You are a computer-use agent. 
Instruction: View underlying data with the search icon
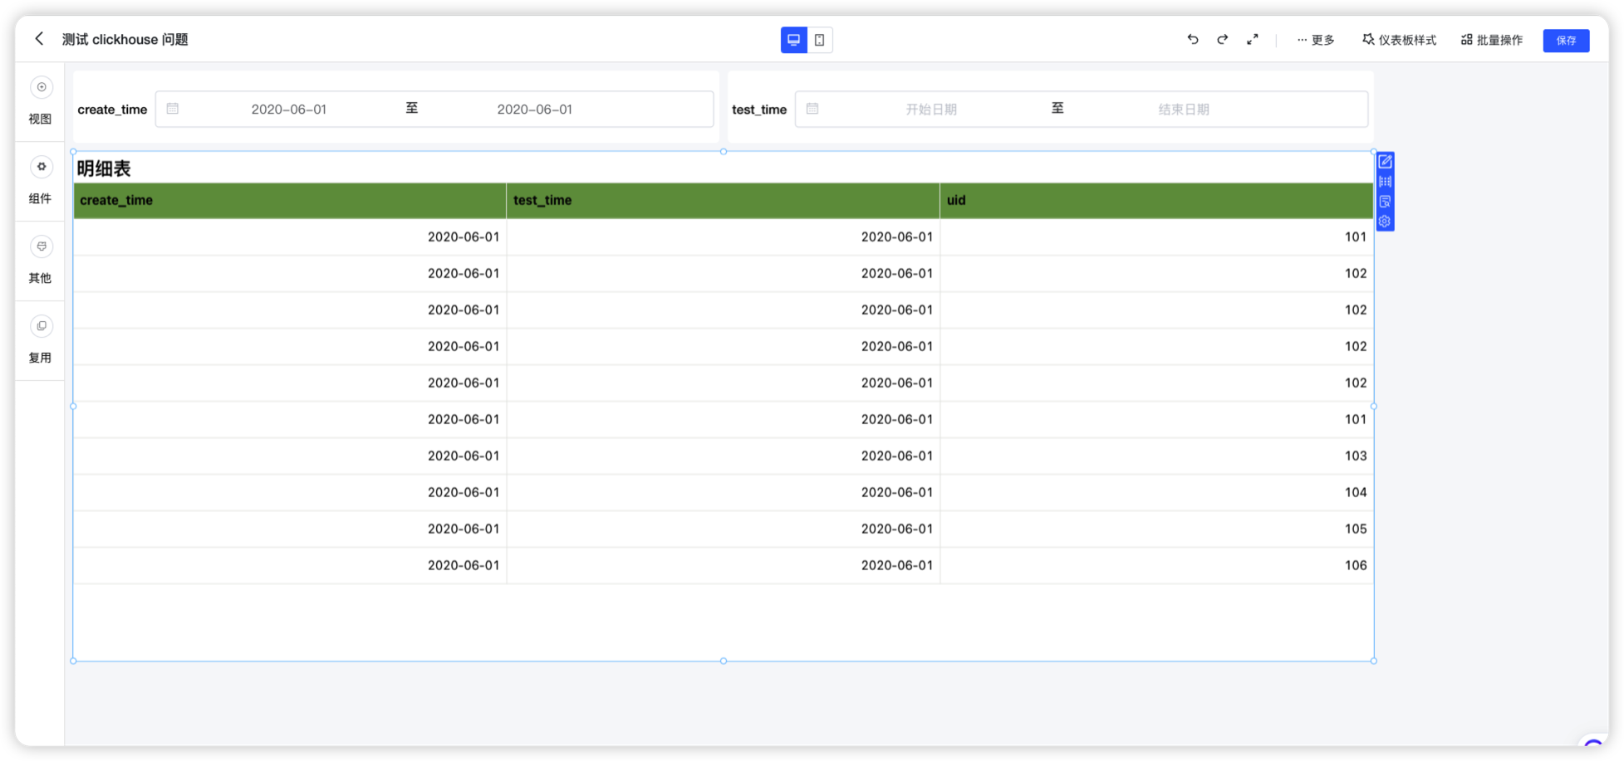pyautogui.click(x=1385, y=202)
